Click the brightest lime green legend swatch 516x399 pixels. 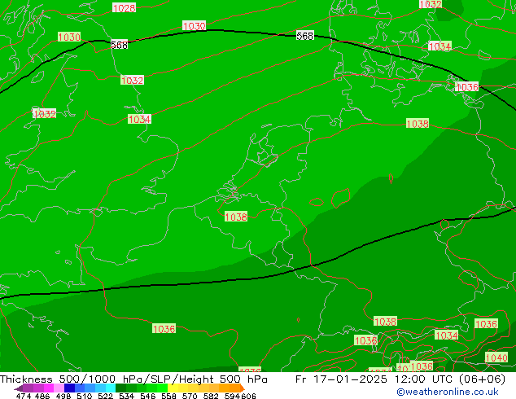tap(163, 388)
